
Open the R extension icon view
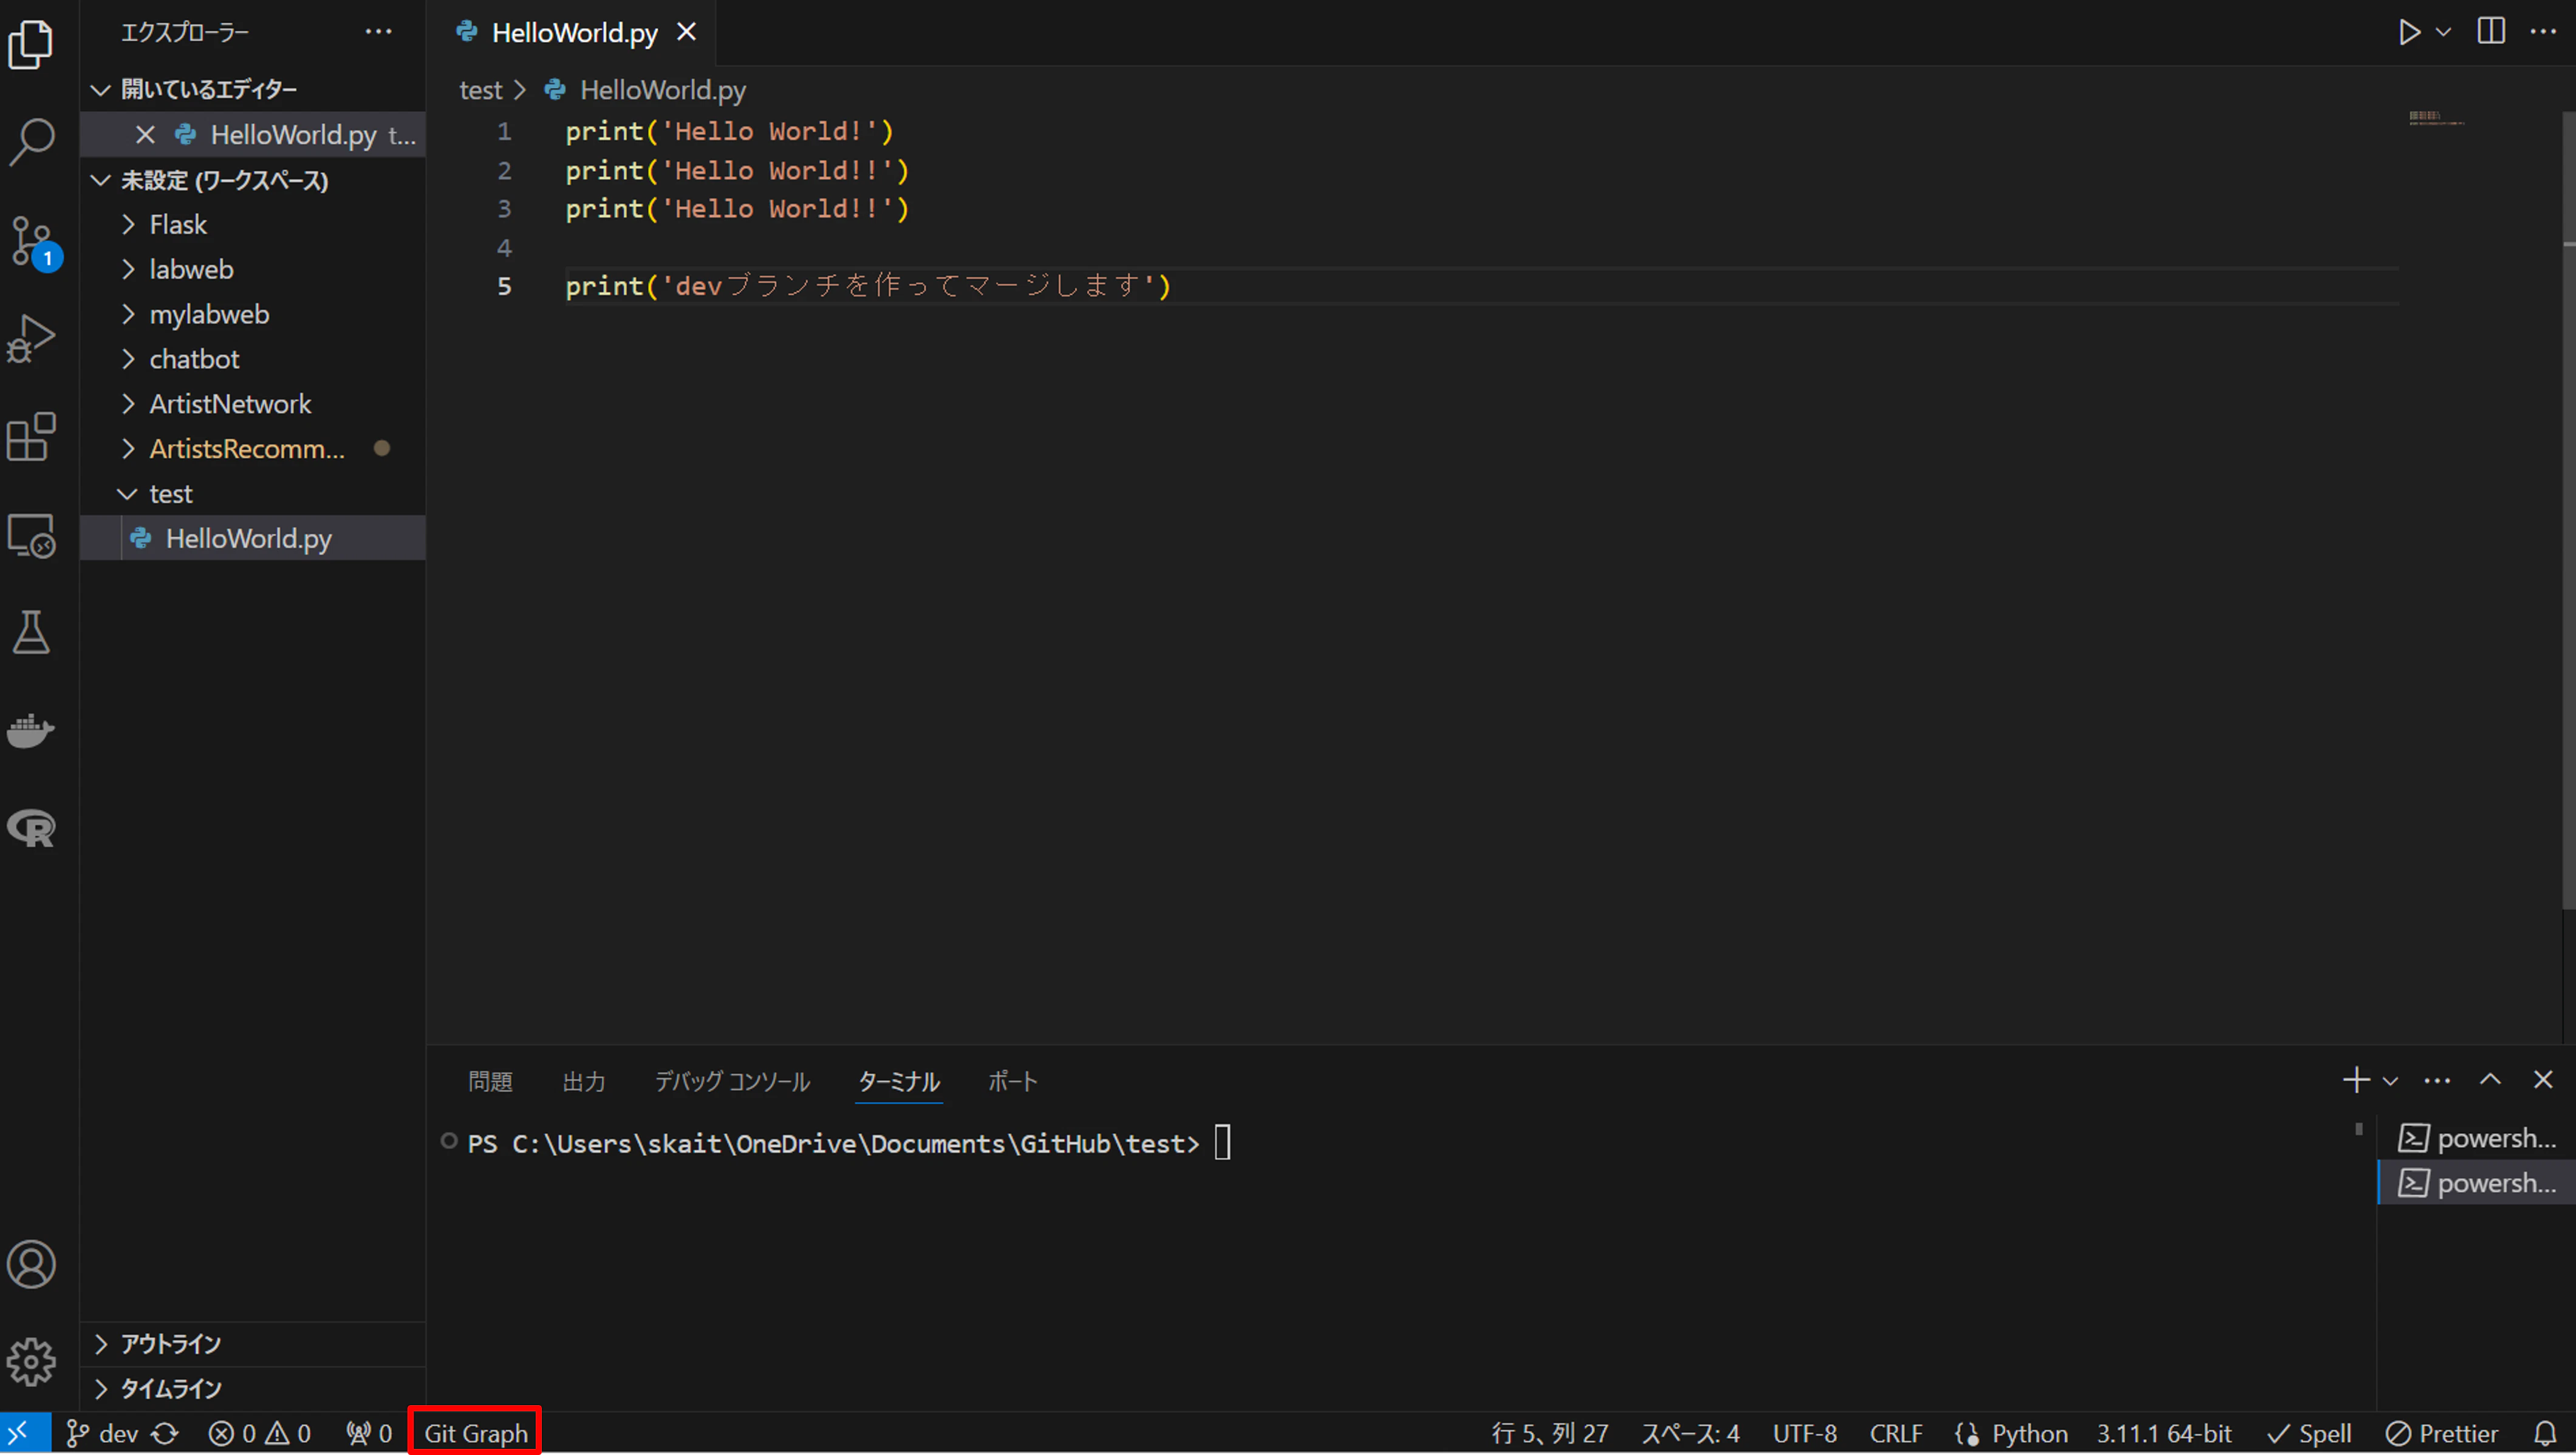[31, 828]
